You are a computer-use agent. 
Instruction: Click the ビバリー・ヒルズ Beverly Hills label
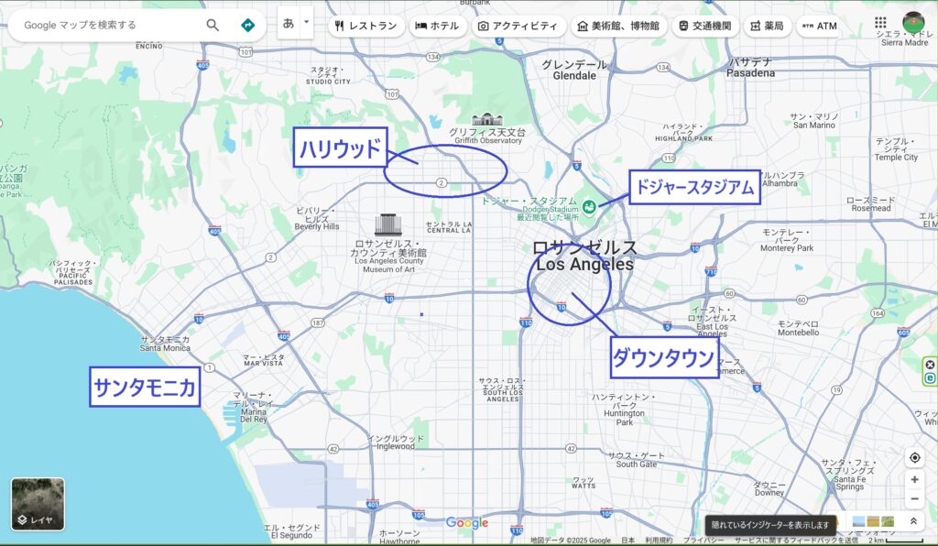pos(317,219)
